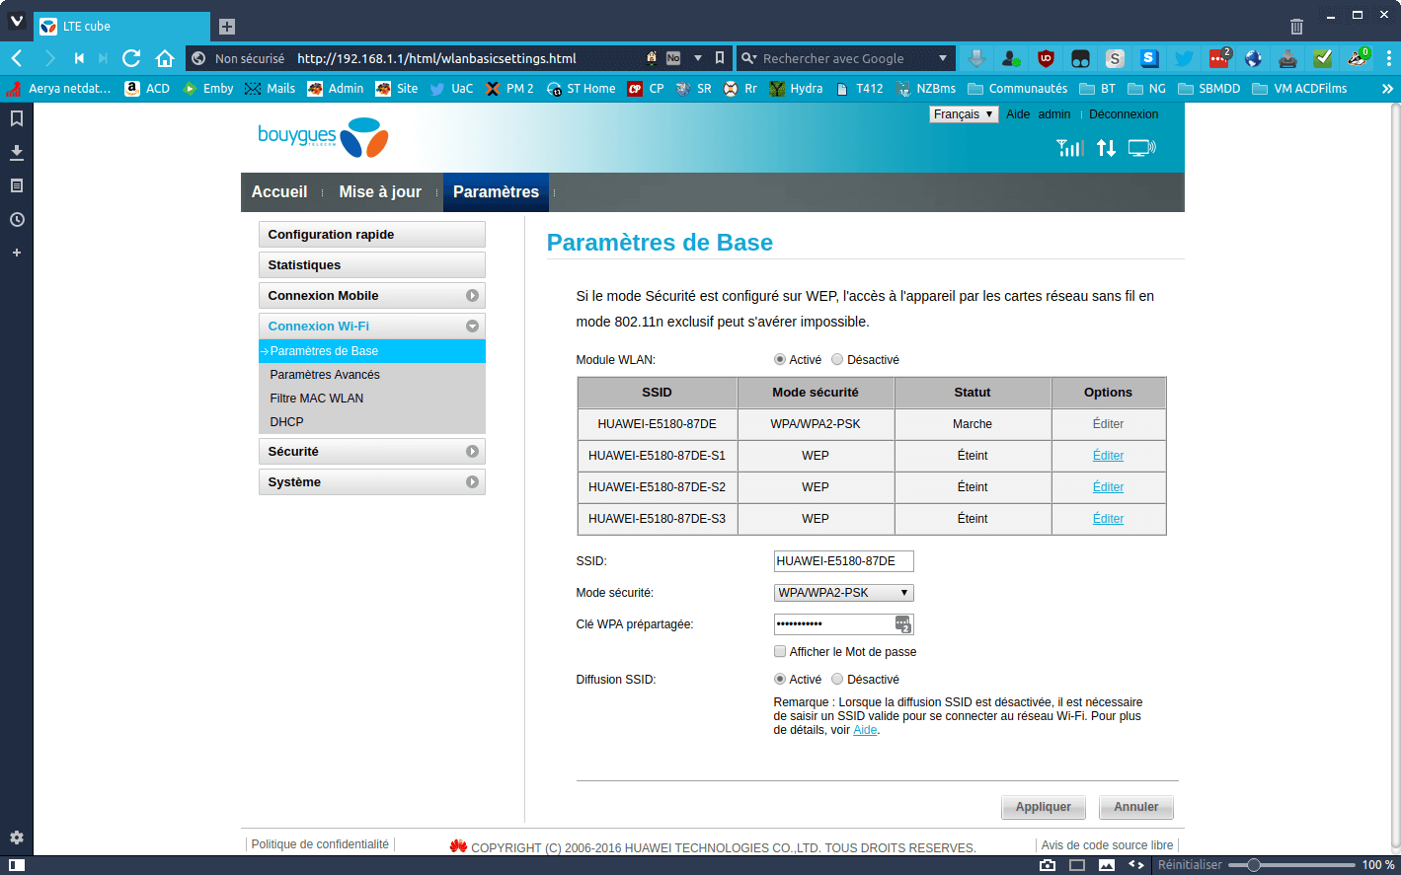Viewport: 1401px width, 875px height.
Task: Set Module WLAN to Désactivé
Action: [837, 360]
